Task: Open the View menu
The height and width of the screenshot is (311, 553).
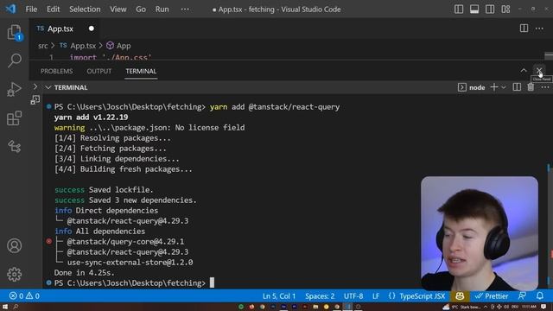Action: 118,10
